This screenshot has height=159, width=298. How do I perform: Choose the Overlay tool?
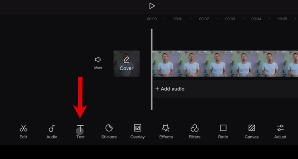tap(137, 131)
